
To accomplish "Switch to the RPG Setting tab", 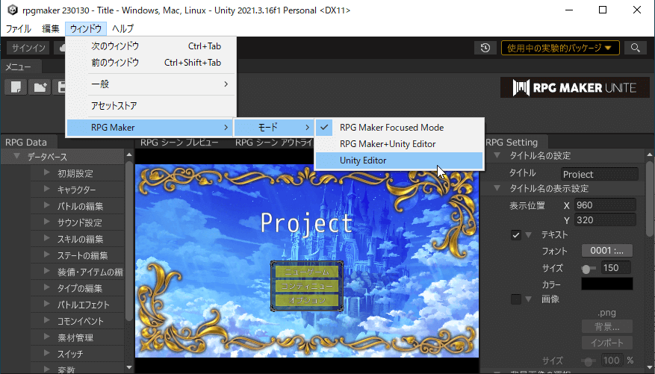I will (x=512, y=142).
